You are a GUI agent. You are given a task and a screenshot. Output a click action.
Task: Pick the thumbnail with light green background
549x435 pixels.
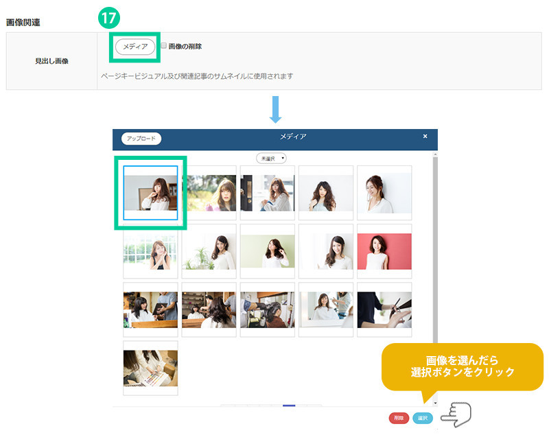pos(268,250)
